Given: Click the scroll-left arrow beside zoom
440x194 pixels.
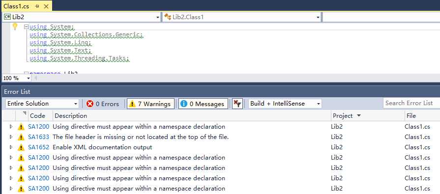Looking at the screenshot, I should pos(35,78).
